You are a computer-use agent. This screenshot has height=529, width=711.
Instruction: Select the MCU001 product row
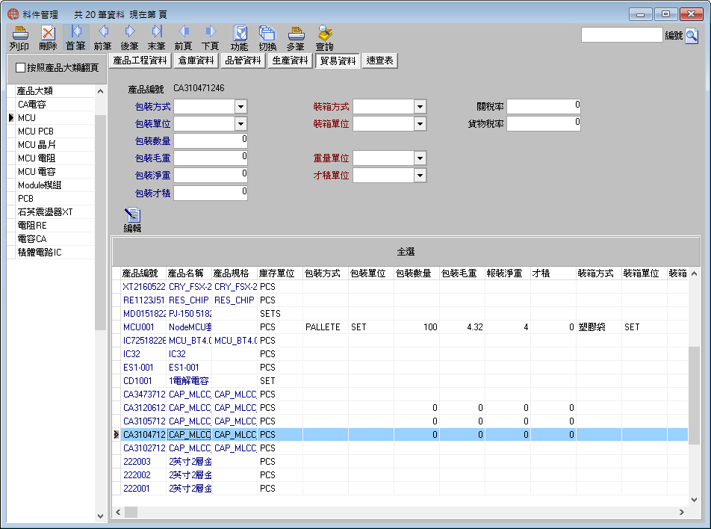coord(403,327)
